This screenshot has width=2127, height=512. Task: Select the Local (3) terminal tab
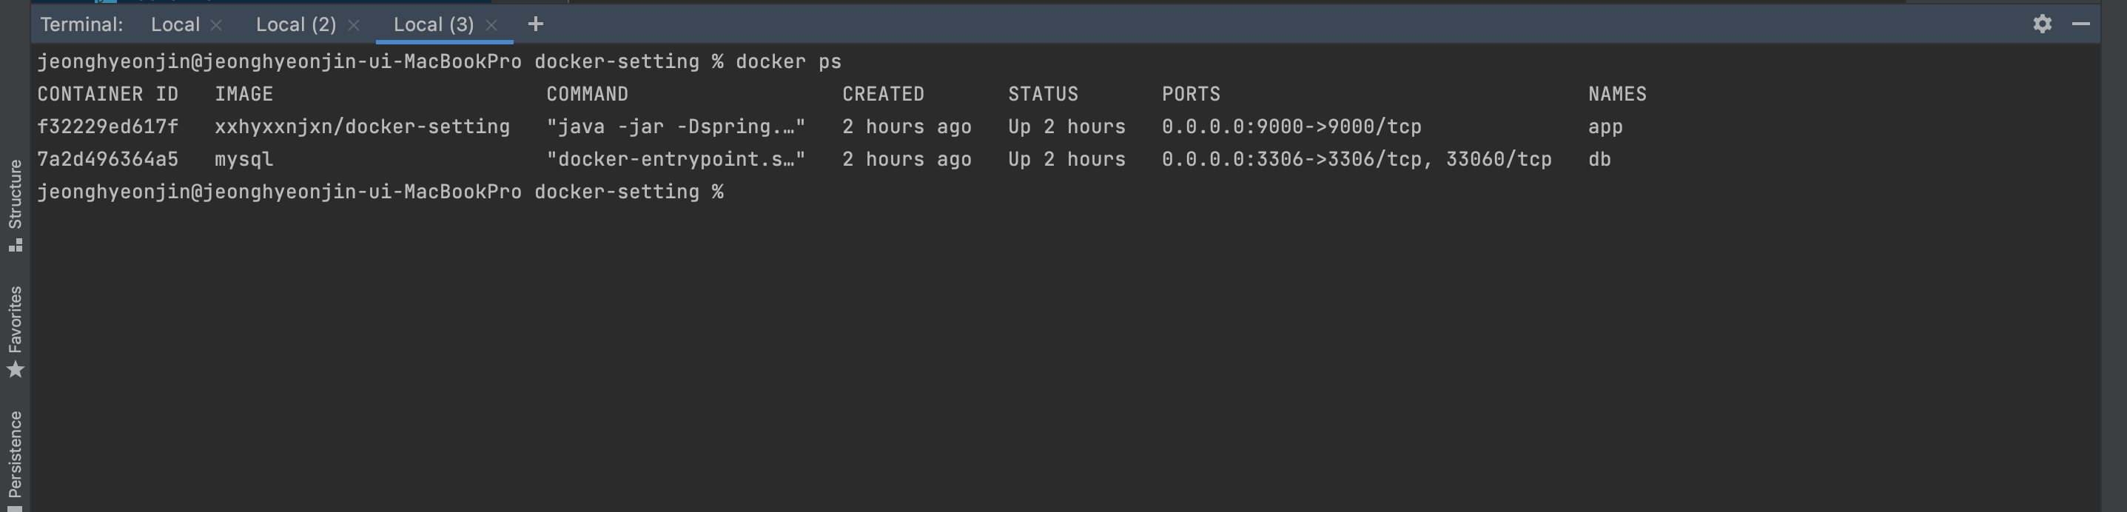[434, 24]
